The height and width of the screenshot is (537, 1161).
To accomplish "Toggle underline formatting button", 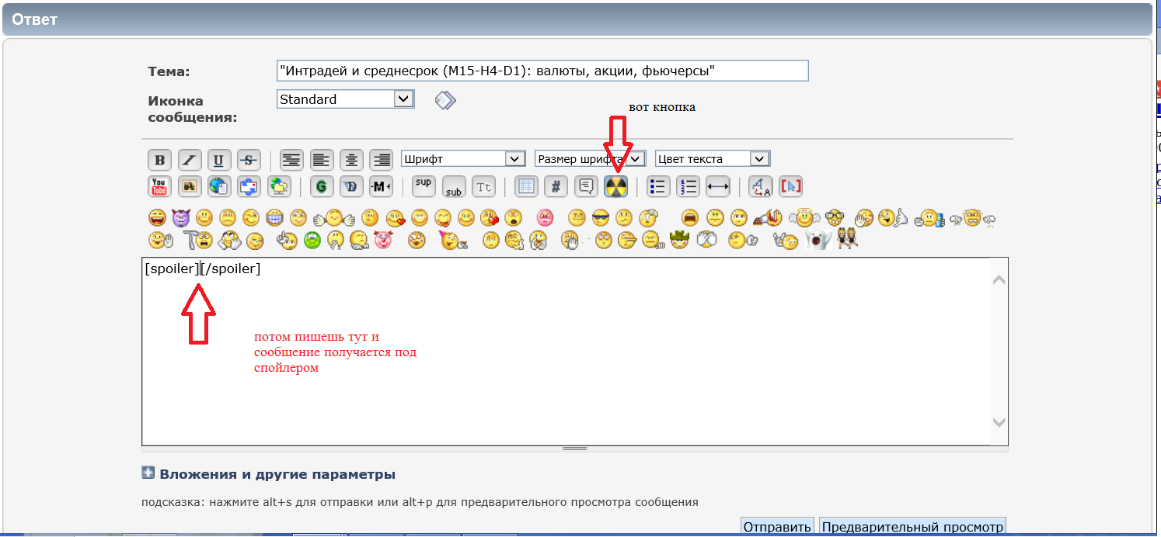I will tap(218, 160).
